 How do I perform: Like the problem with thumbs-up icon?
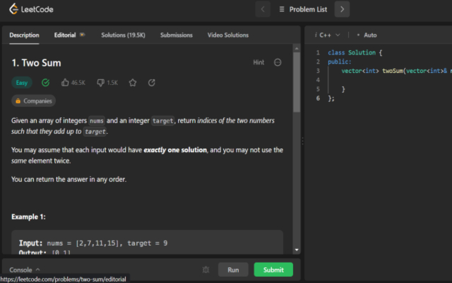coord(65,83)
